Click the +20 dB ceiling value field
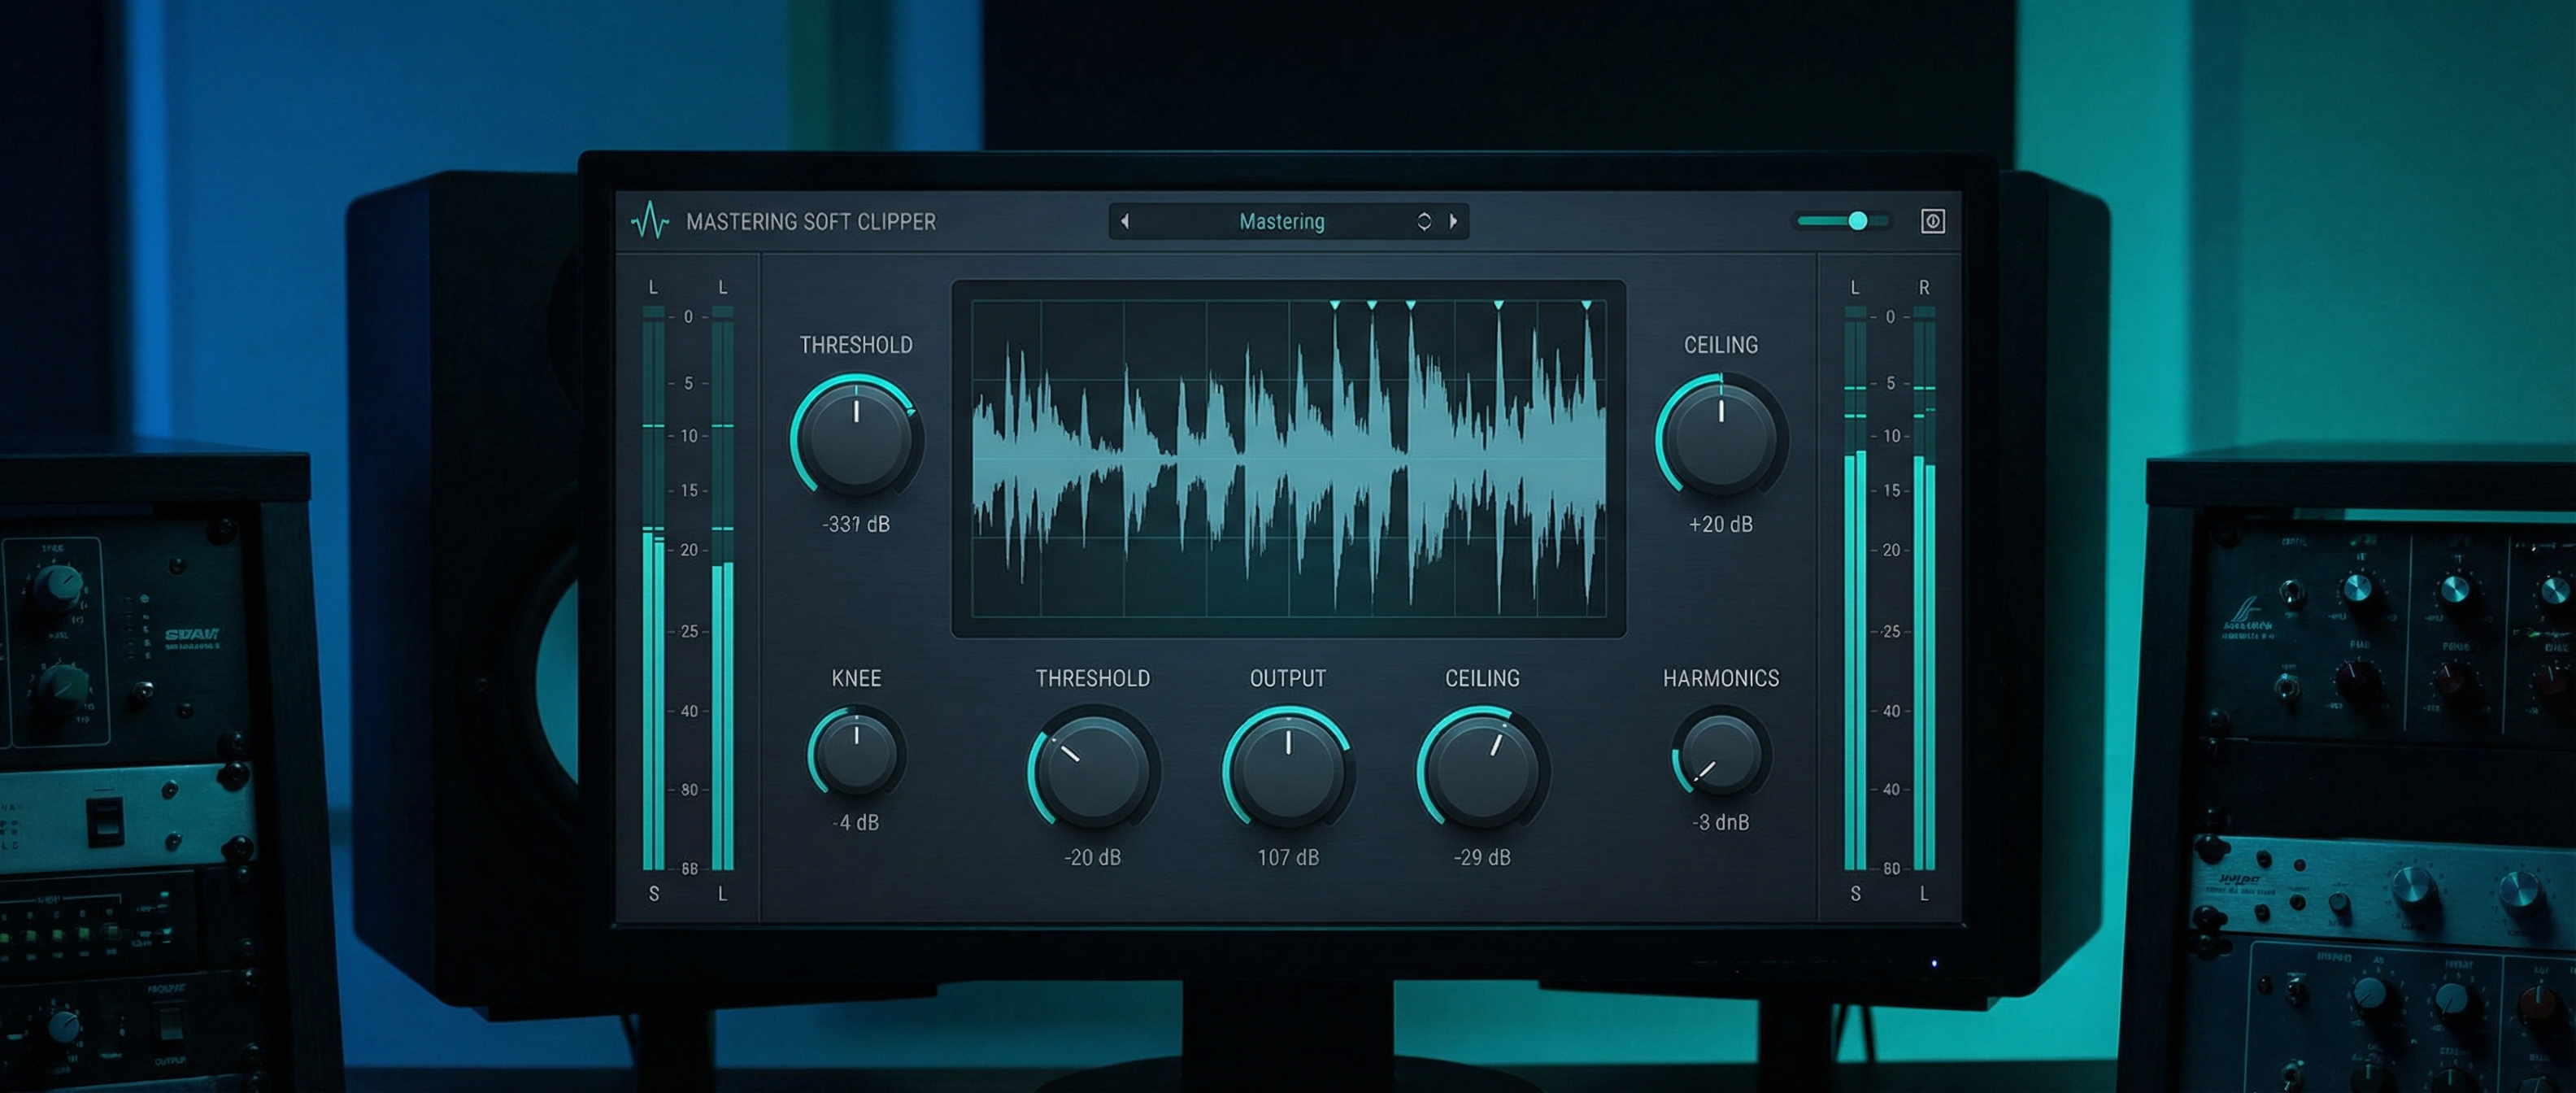The width and height of the screenshot is (2576, 1093). 1720,524
